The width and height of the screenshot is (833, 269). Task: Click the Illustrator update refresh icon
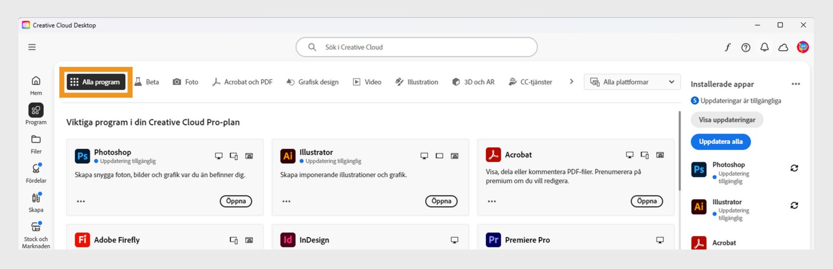(794, 205)
